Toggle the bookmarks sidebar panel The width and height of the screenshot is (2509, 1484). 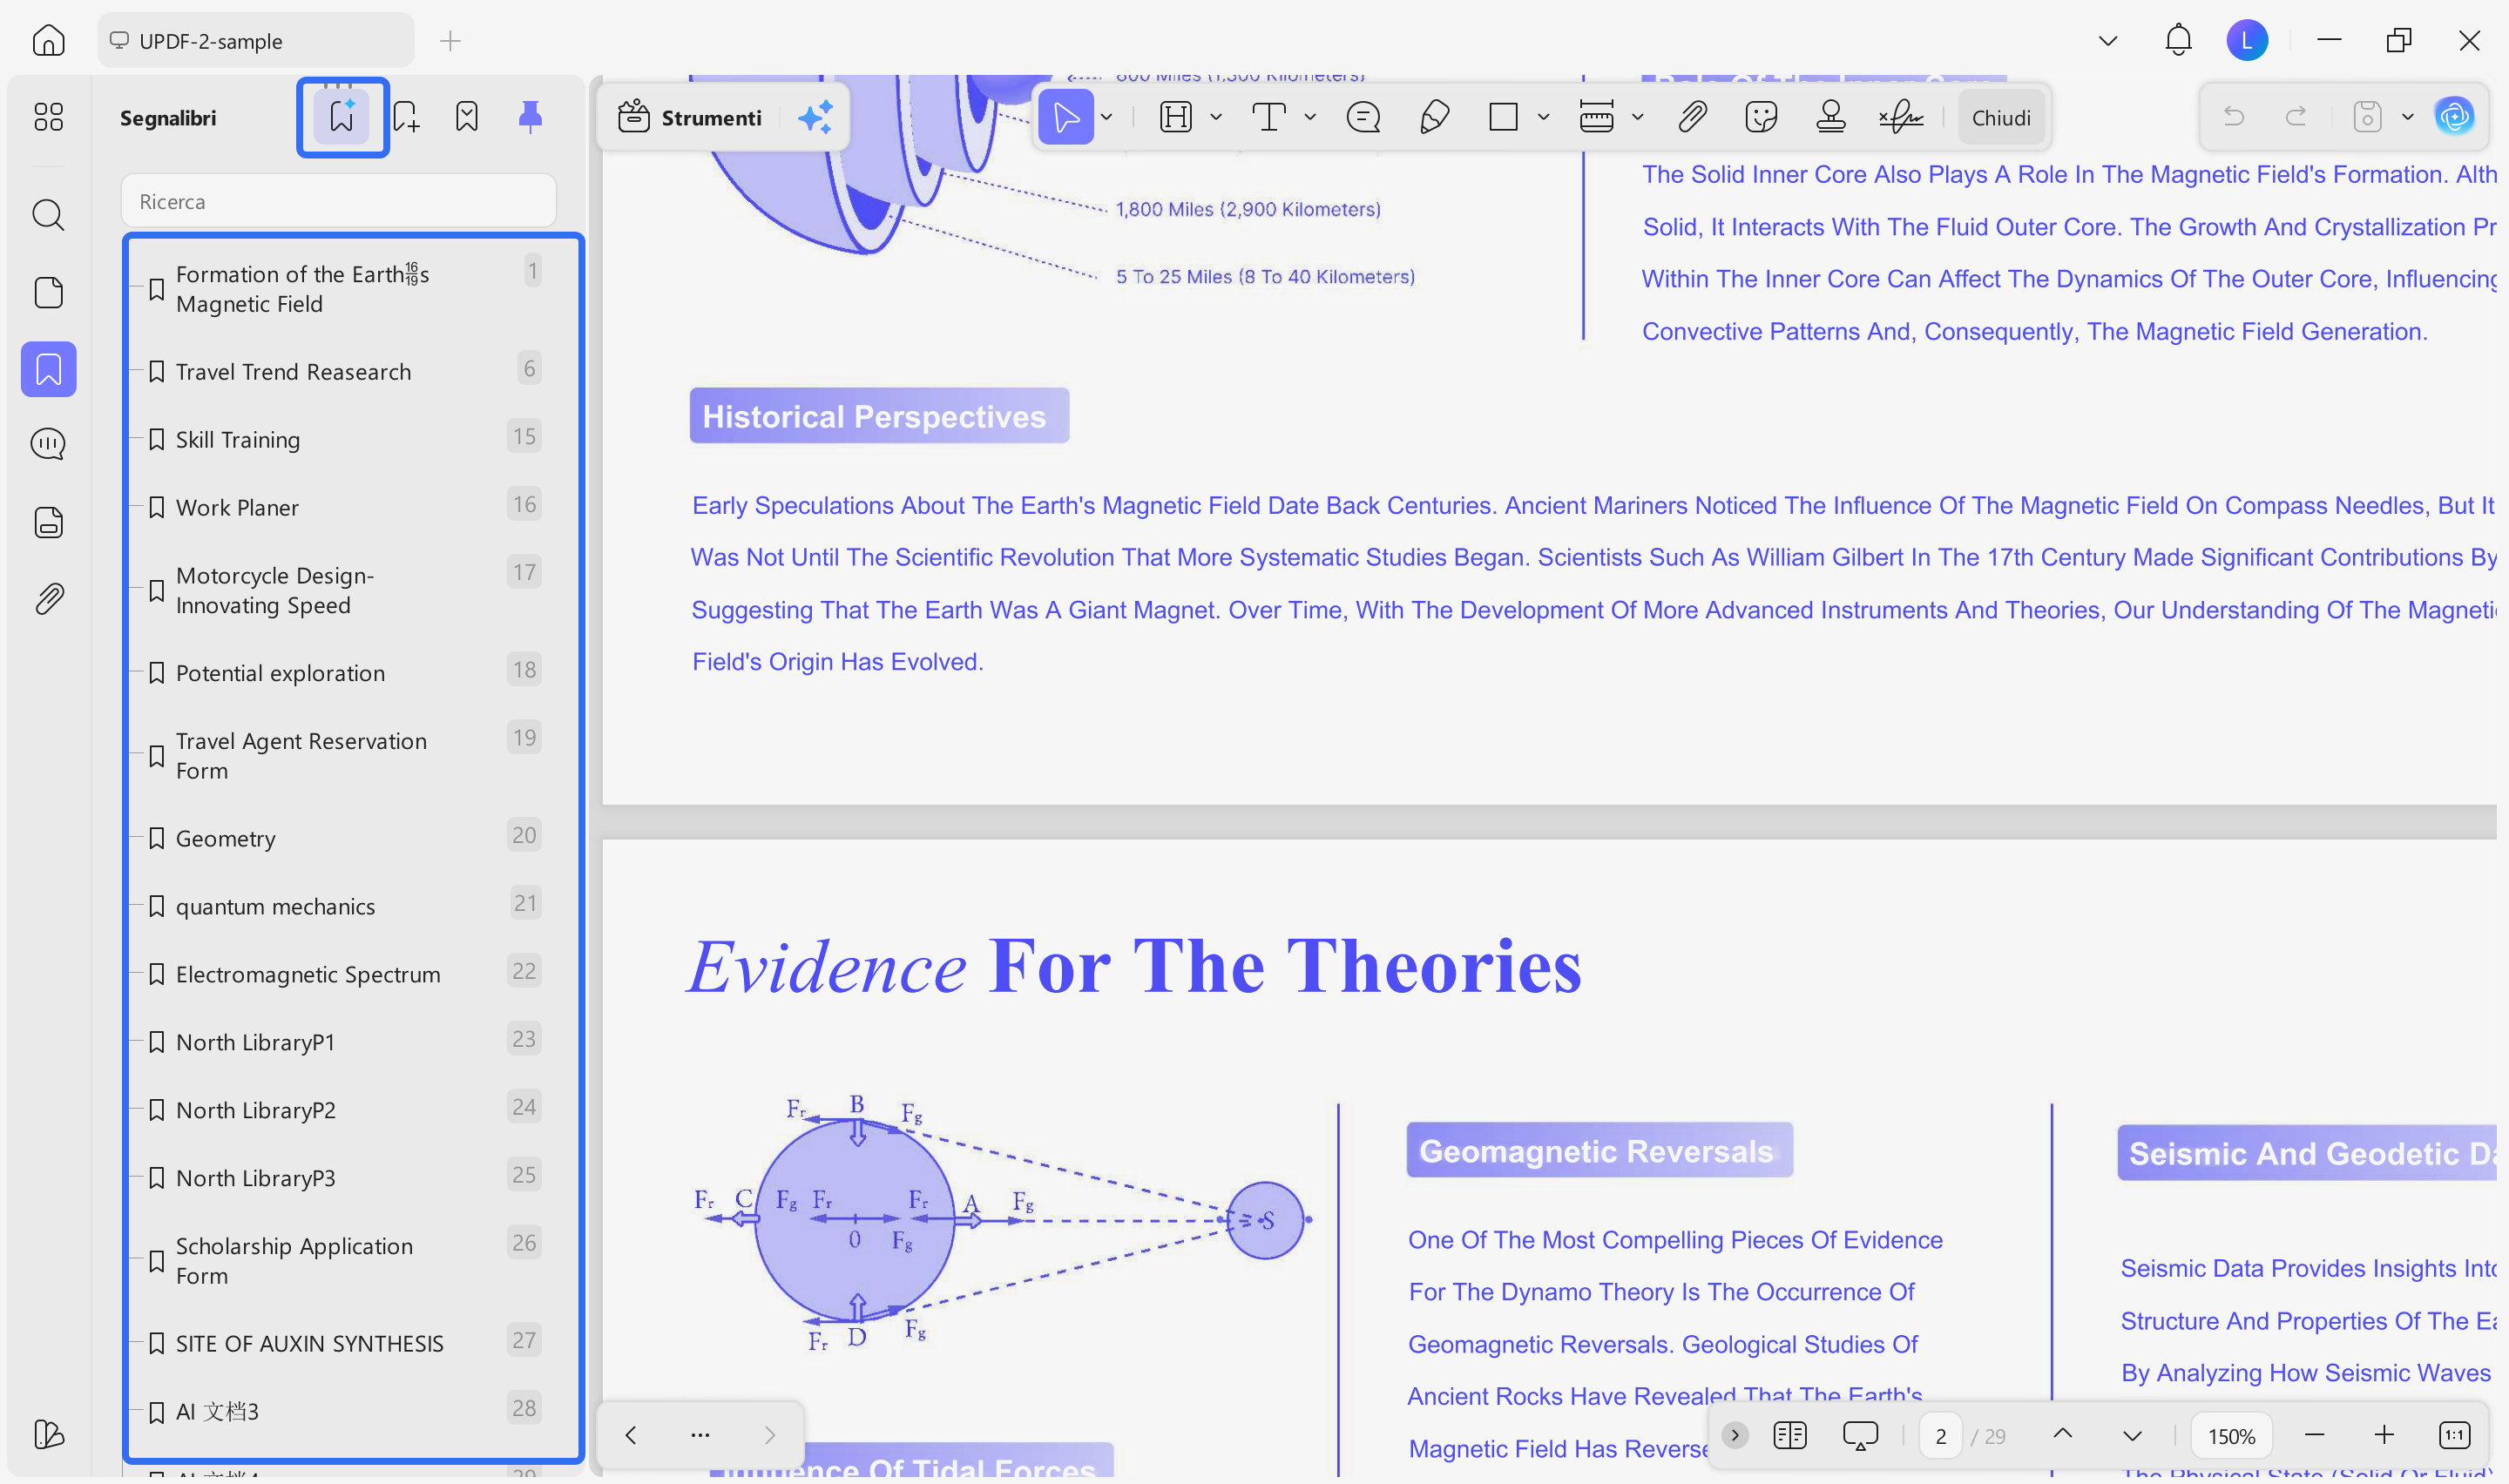(49, 370)
